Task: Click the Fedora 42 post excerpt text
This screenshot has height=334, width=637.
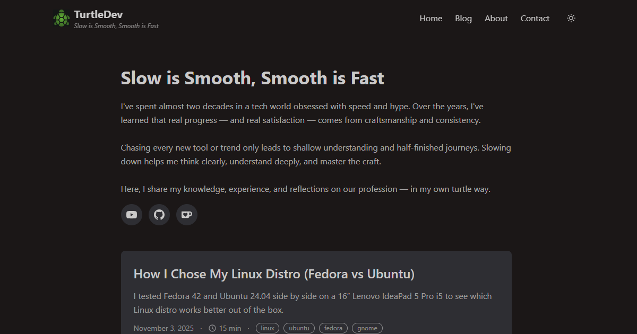Action: [x=312, y=303]
